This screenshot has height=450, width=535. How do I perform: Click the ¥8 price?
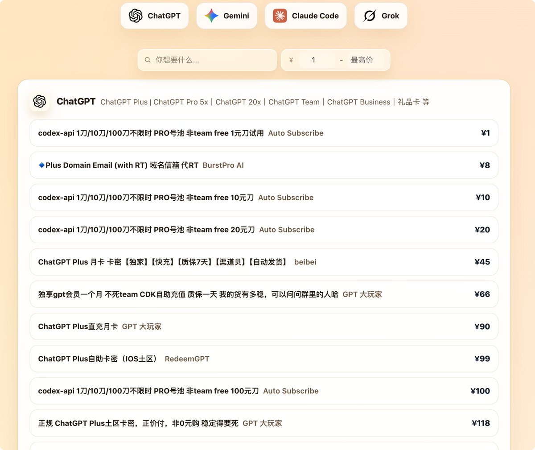[x=485, y=165]
